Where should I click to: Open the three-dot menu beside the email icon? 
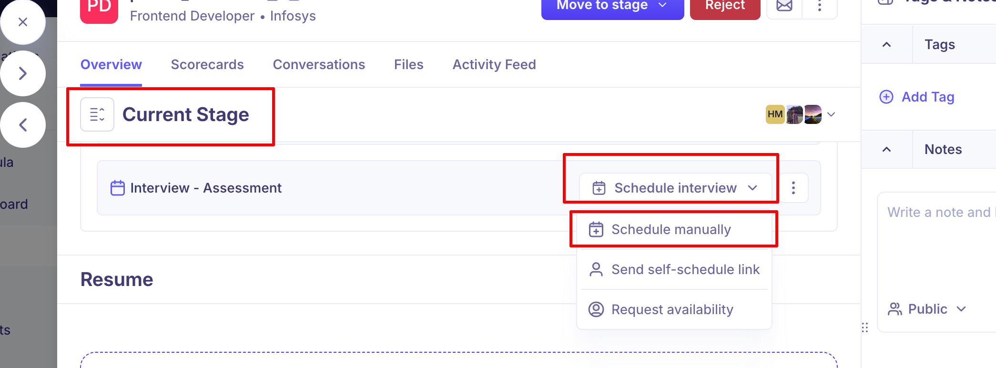point(820,7)
